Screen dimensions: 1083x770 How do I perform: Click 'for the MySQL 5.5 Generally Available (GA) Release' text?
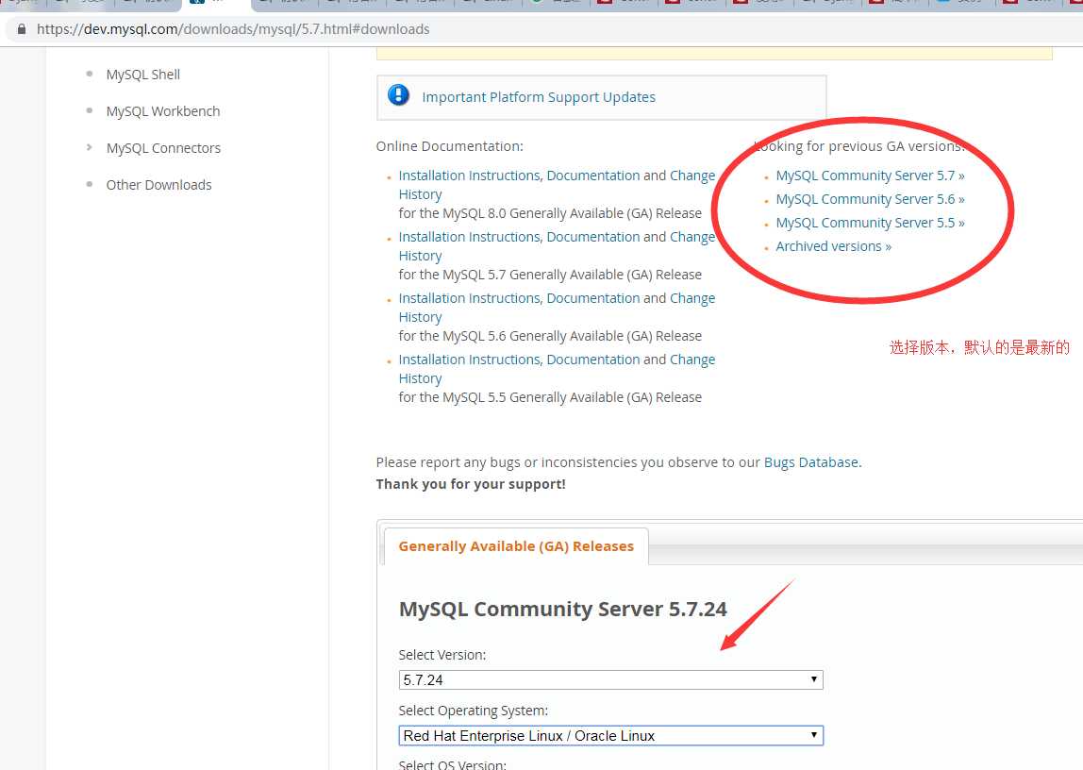[550, 398]
